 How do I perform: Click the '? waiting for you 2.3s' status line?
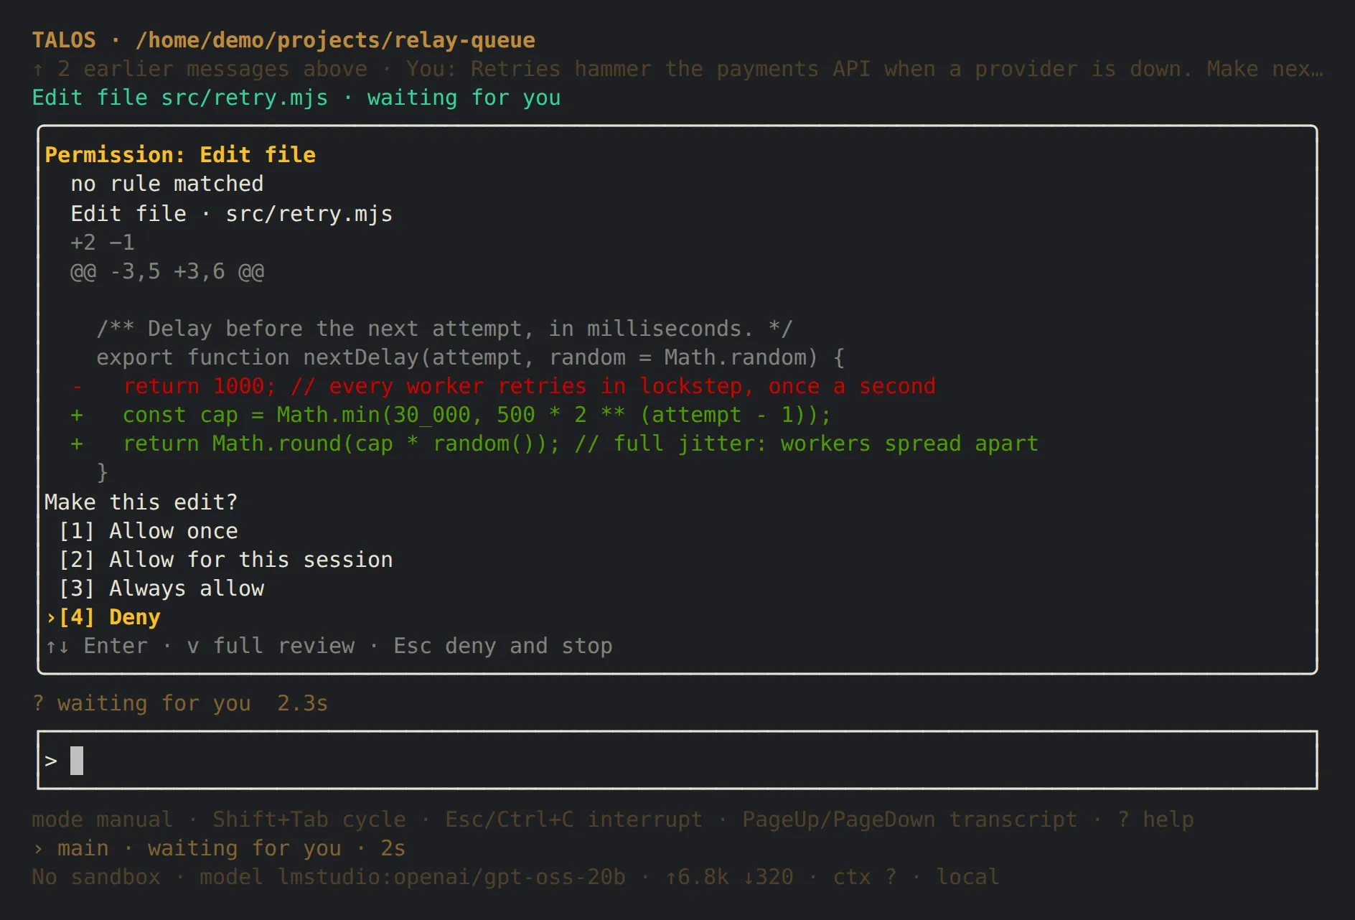click(x=180, y=703)
